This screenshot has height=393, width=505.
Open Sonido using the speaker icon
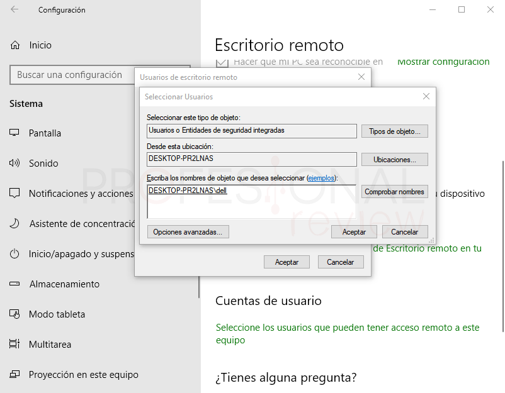[x=14, y=163]
